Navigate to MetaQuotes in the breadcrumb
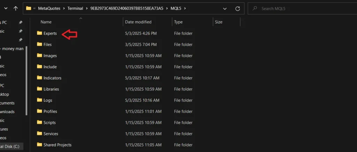Image resolution: width=357 pixels, height=152 pixels. (49, 9)
